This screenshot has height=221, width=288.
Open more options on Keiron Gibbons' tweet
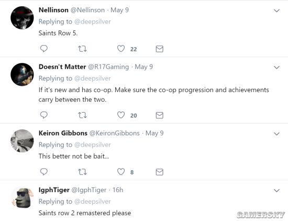pos(276,134)
